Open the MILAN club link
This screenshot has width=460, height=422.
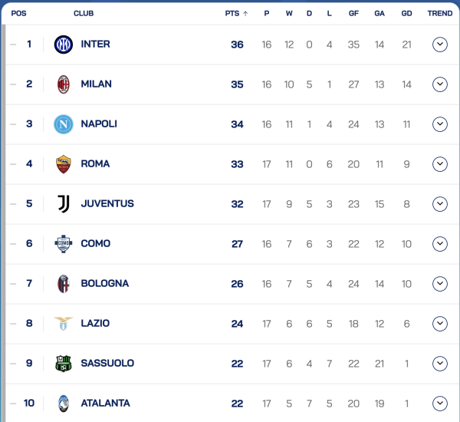point(96,84)
